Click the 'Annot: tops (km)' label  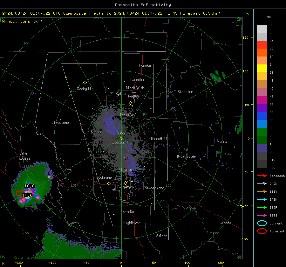pyautogui.click(x=22, y=21)
